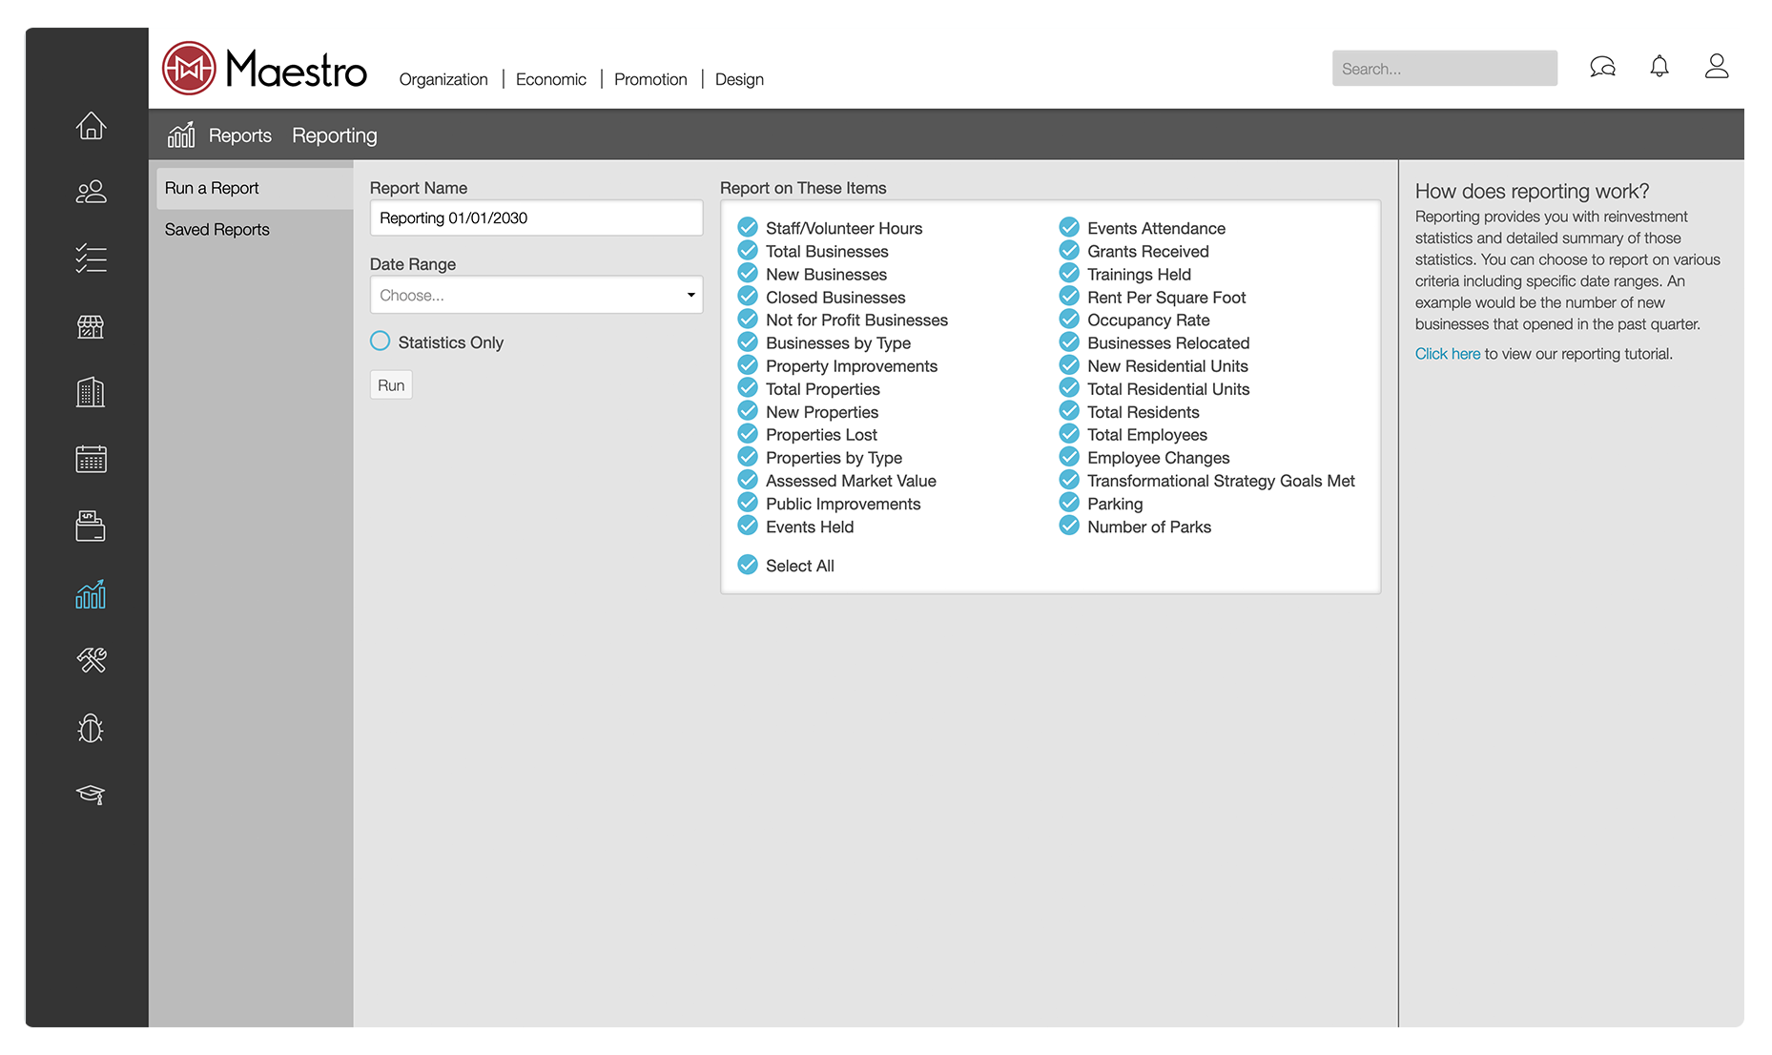Open the notifications bell icon
The height and width of the screenshot is (1055, 1772).
click(x=1659, y=66)
